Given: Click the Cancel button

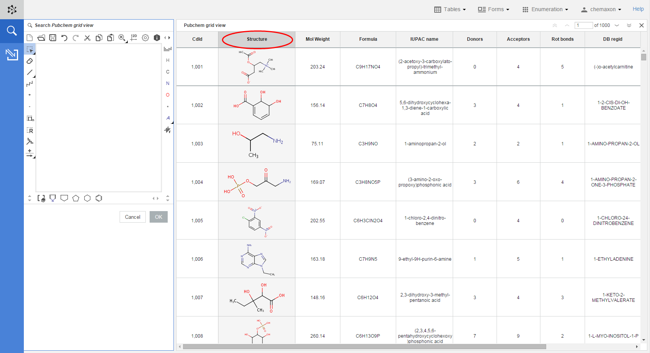Looking at the screenshot, I should pos(132,217).
